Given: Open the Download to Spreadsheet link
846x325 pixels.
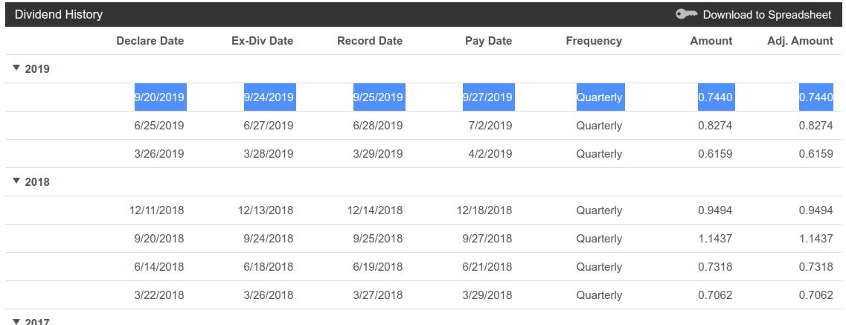Looking at the screenshot, I should (x=766, y=15).
